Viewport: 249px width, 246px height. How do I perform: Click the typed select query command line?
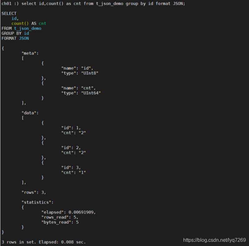[x=93, y=3]
